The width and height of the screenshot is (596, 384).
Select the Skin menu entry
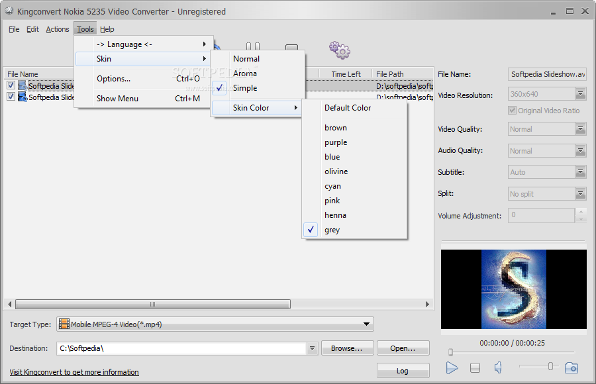tap(143, 58)
